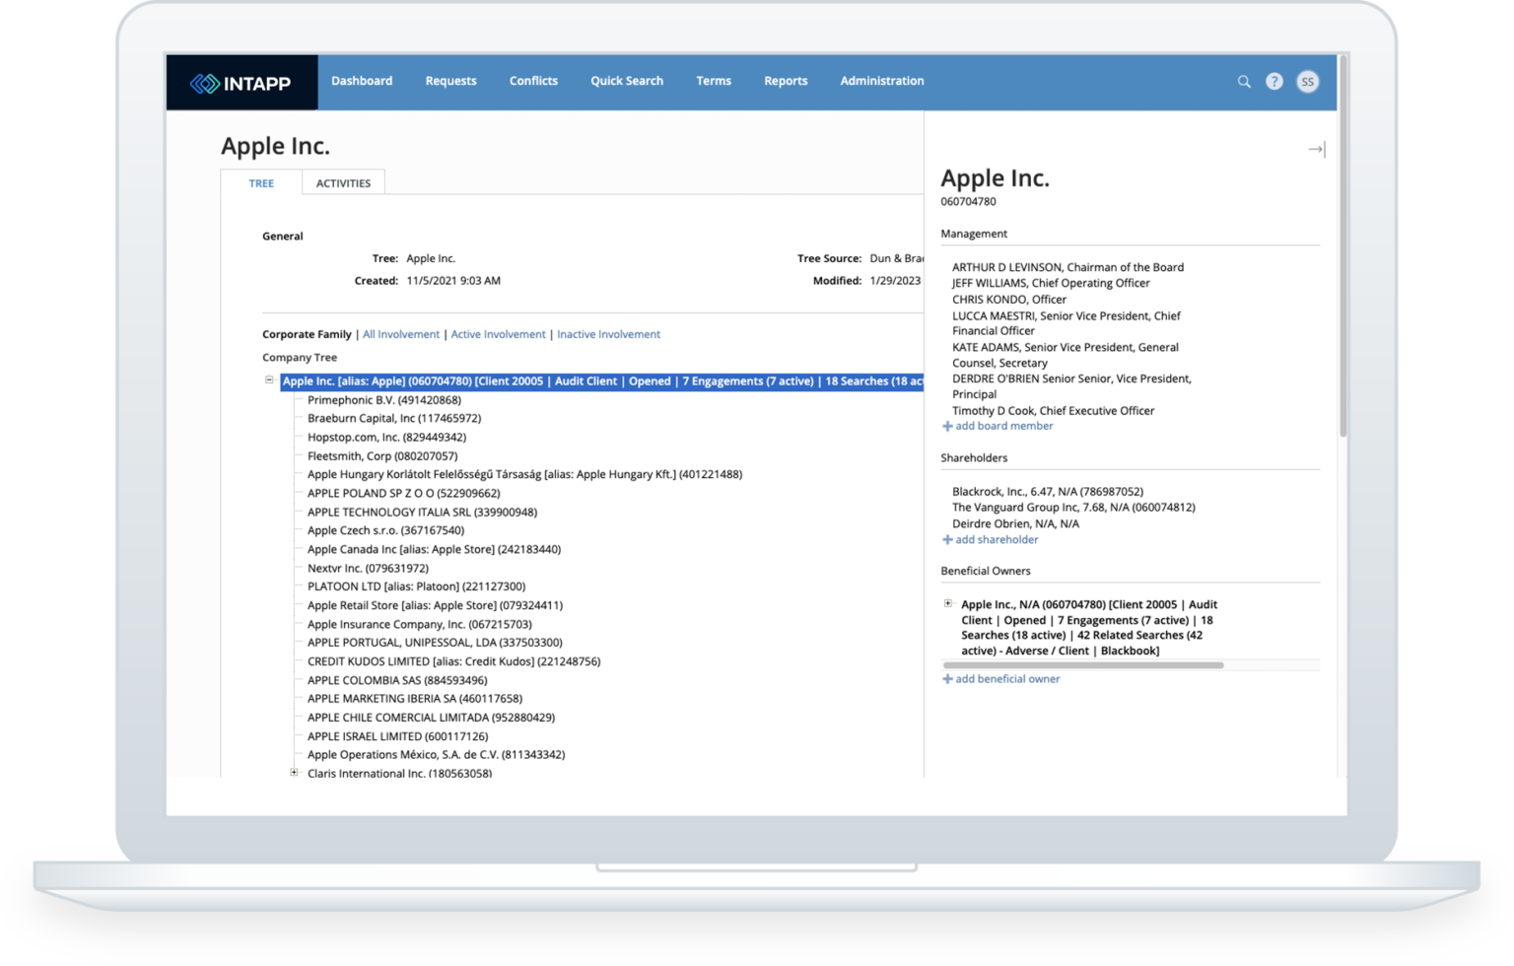Screen dimensions: 1514x966
Task: Expand the Claris International Inc. node
Action: (293, 772)
